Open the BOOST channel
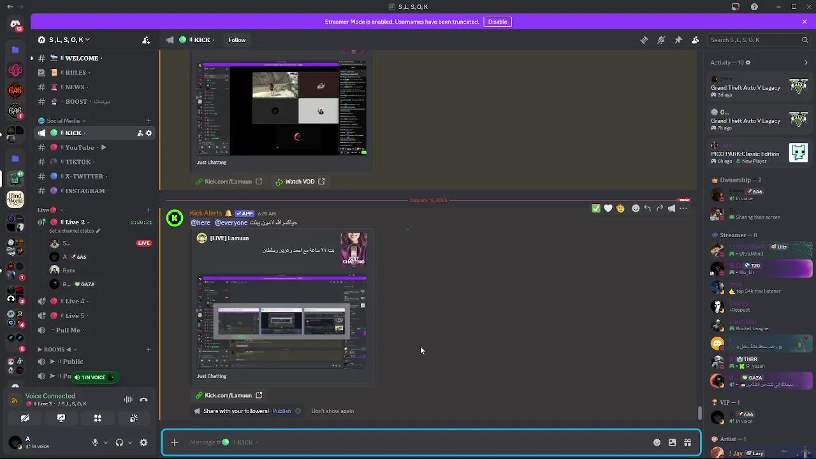816x459 pixels. coord(96,101)
